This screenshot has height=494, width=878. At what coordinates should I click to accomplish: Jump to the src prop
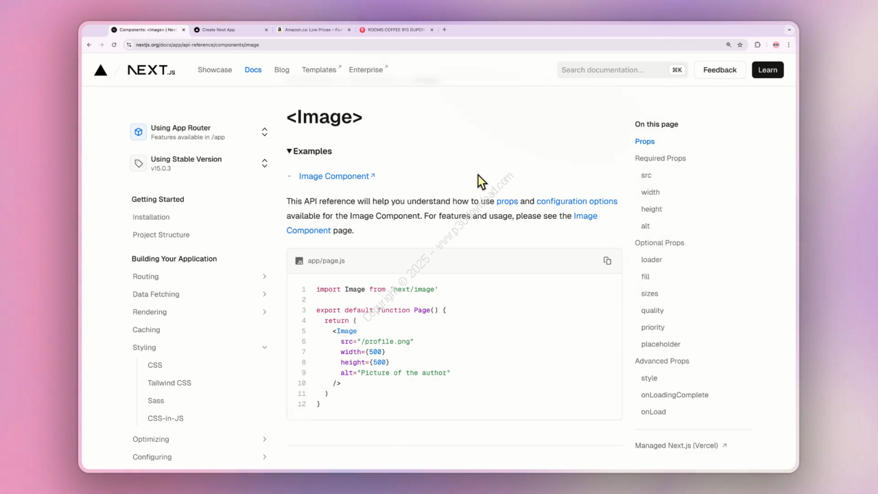tap(646, 176)
